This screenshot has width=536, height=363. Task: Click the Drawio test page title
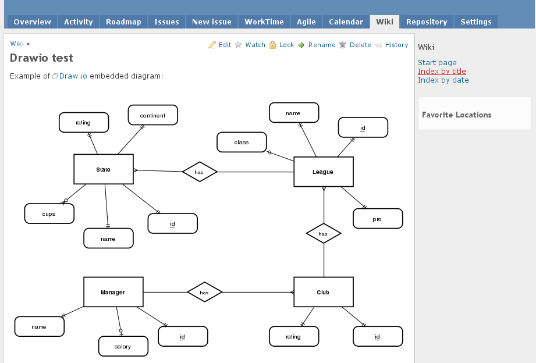tap(41, 58)
